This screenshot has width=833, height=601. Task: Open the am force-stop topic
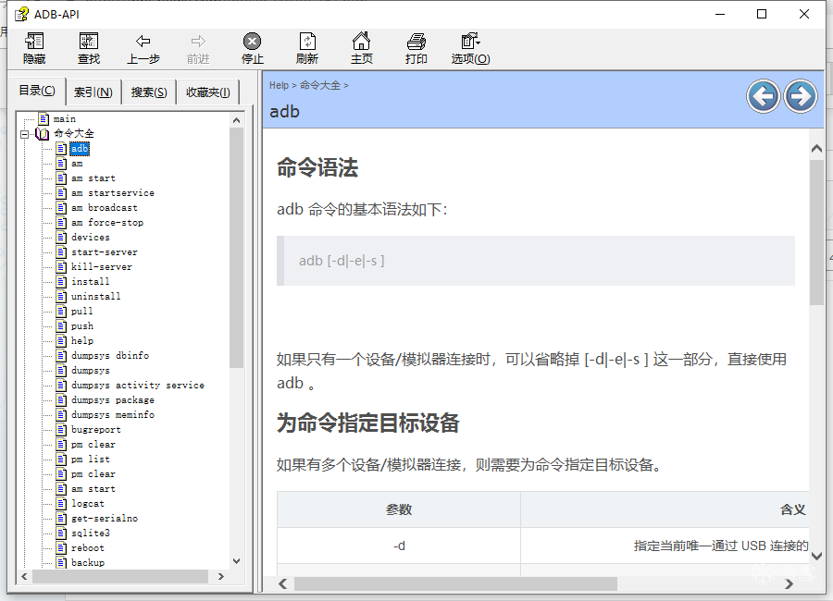coord(107,223)
